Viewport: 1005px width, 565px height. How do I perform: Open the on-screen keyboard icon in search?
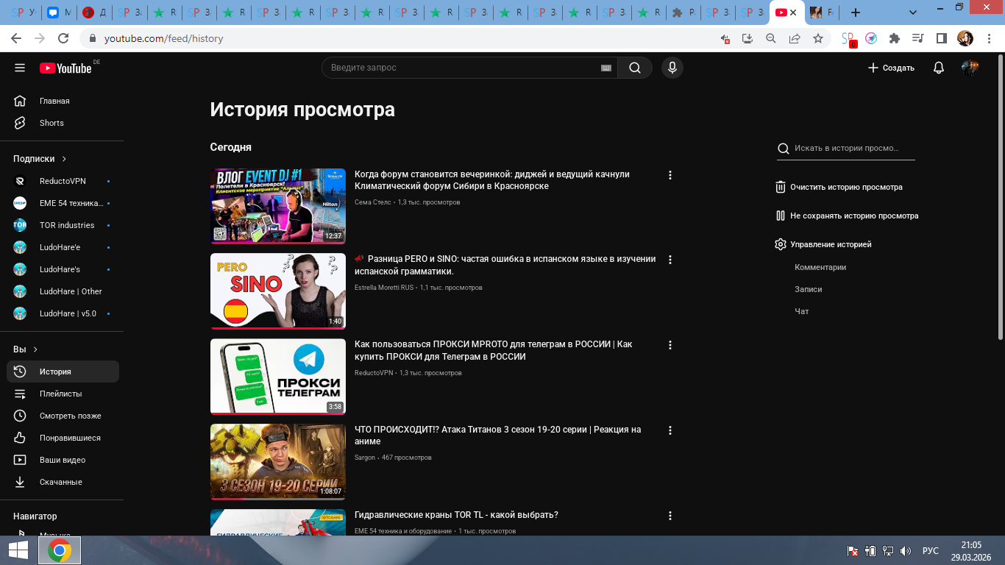tap(606, 68)
